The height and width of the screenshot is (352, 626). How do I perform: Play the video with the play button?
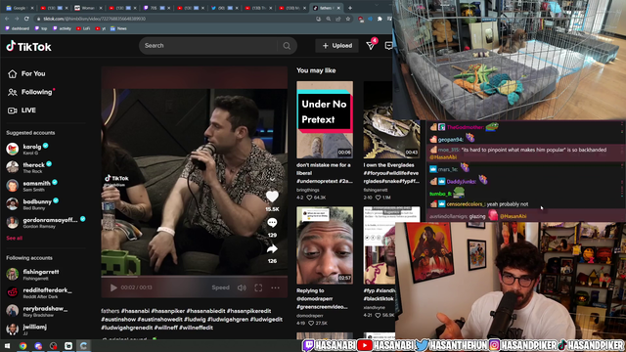[113, 287]
